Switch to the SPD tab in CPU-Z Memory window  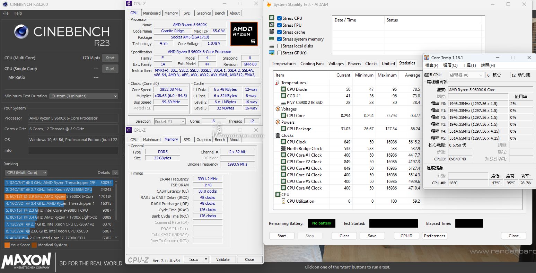coord(187,140)
